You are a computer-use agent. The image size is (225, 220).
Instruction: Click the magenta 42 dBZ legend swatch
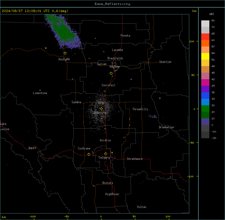coord(205,82)
